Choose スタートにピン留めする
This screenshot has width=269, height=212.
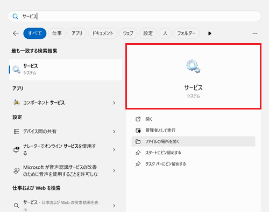193,153
